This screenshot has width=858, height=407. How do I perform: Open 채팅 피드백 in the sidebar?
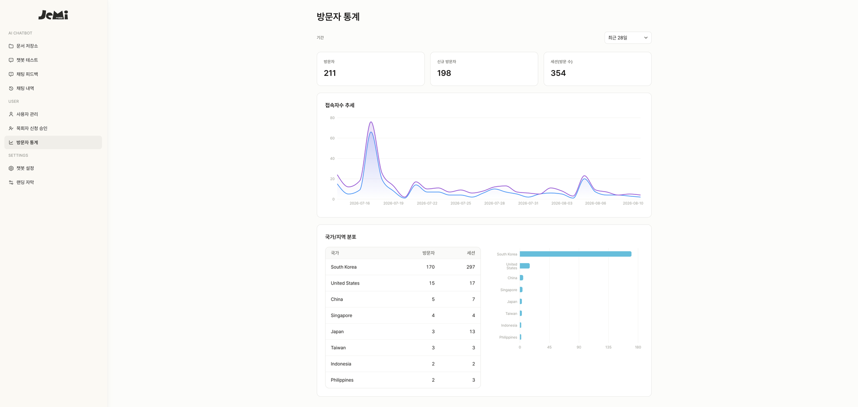click(53, 74)
